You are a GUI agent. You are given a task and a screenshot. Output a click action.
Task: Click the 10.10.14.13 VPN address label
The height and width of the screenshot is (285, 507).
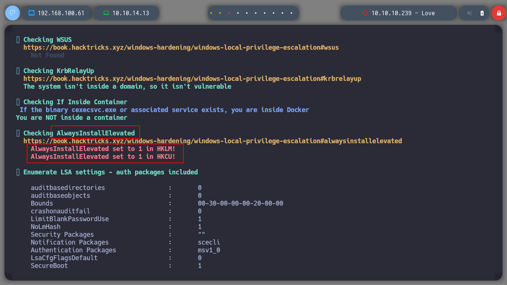pyautogui.click(x=131, y=13)
